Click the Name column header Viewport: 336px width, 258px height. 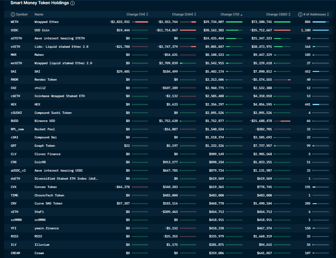[x=39, y=15]
